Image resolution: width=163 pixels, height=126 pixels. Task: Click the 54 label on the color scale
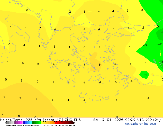(x=74, y=125)
